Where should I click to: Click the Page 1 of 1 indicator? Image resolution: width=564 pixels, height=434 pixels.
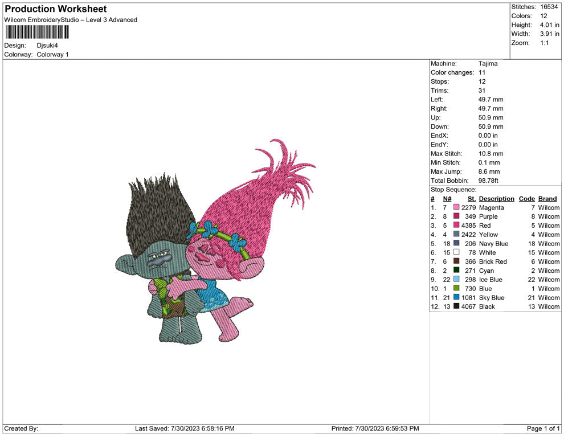click(x=543, y=428)
